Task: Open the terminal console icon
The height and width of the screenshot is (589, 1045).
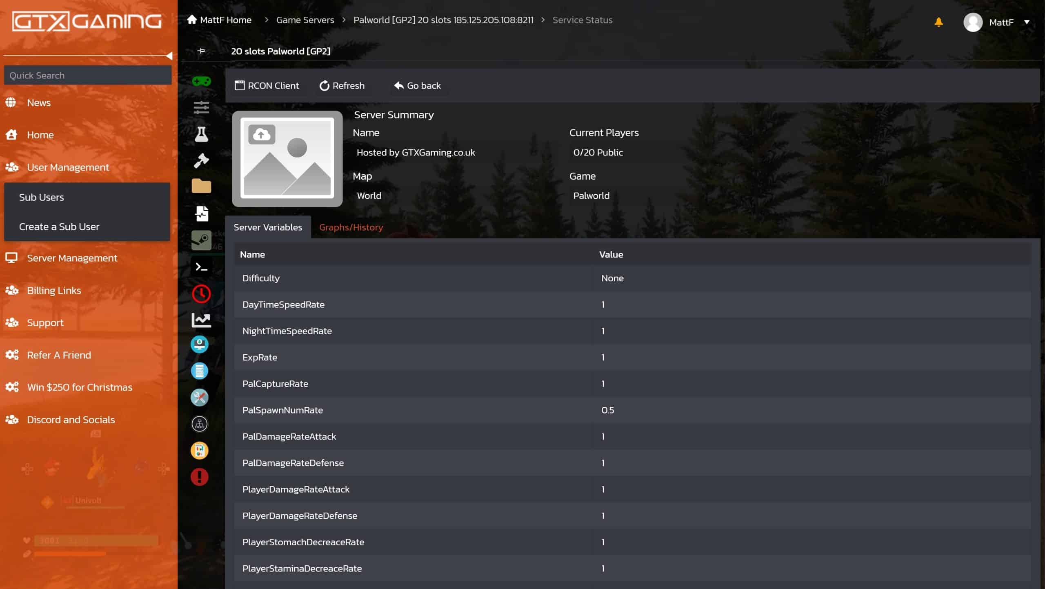Action: coord(202,267)
